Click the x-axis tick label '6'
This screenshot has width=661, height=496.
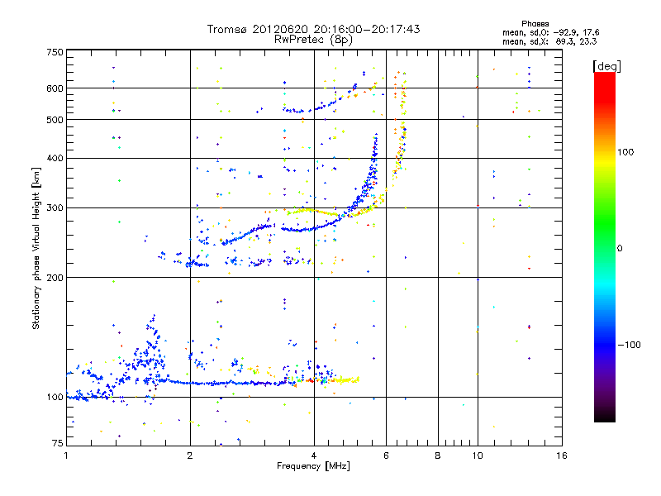tap(386, 455)
